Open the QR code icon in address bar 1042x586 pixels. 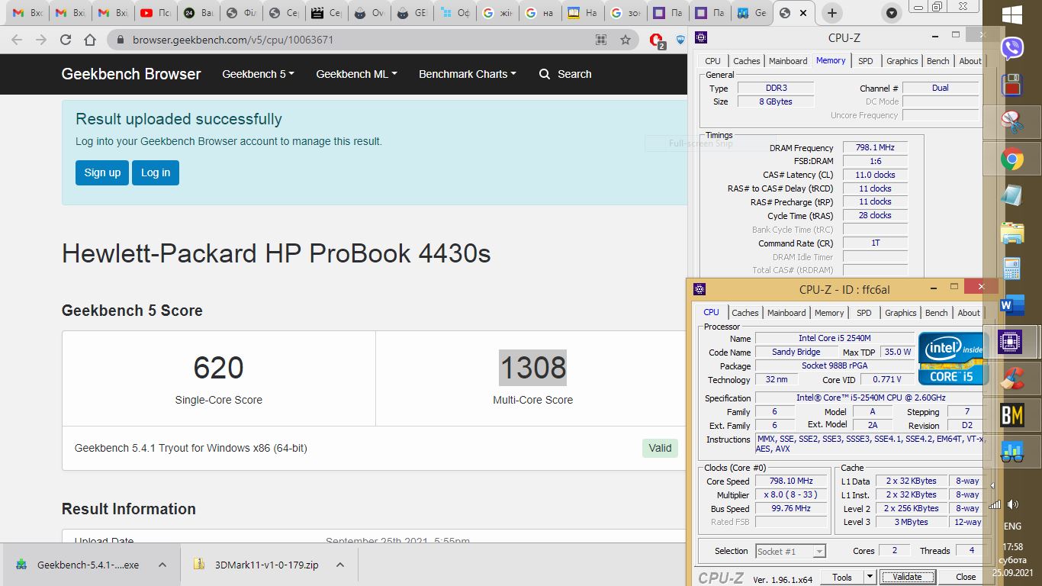601,40
